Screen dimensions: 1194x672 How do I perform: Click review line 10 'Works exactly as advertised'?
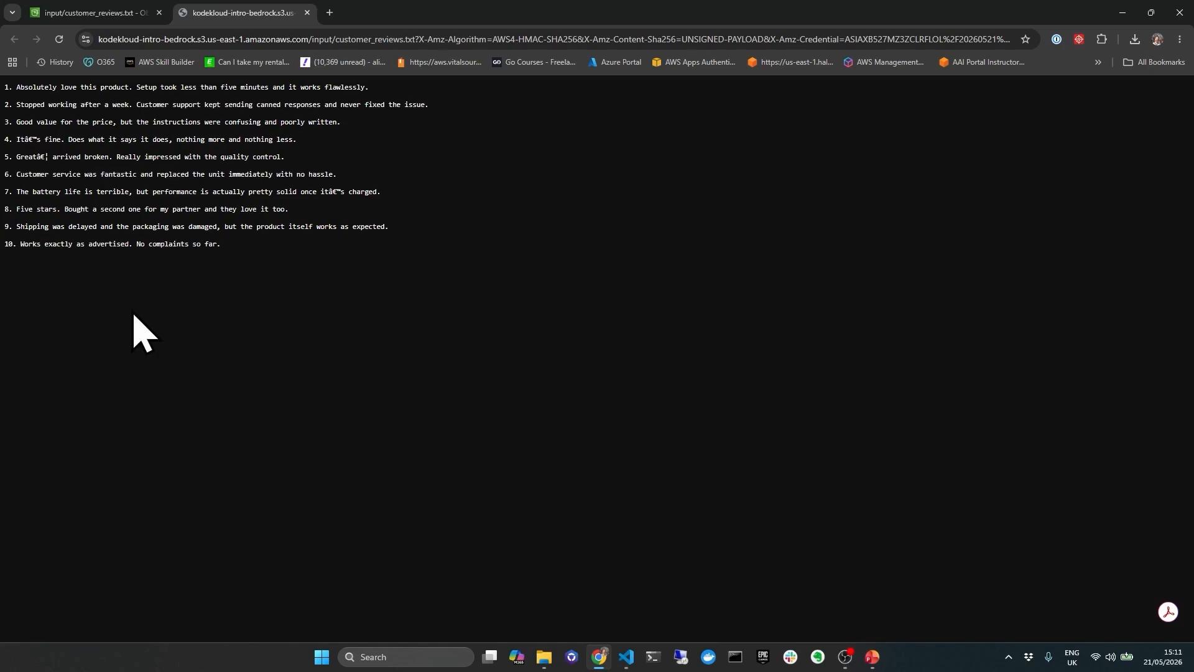pyautogui.click(x=112, y=244)
